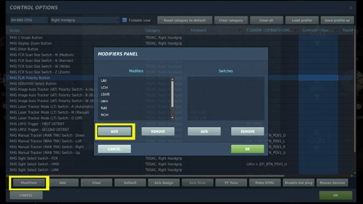This screenshot has width=363, height=204.
Task: Cancel the Modifiers Panel dialog
Action: (114, 149)
